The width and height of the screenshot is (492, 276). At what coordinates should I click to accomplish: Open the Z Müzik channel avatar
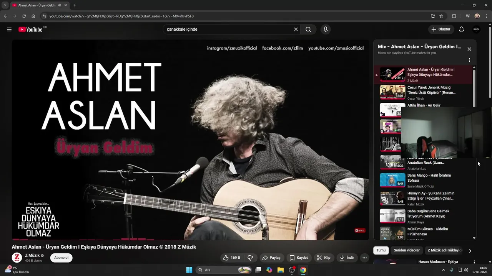pos(17,258)
